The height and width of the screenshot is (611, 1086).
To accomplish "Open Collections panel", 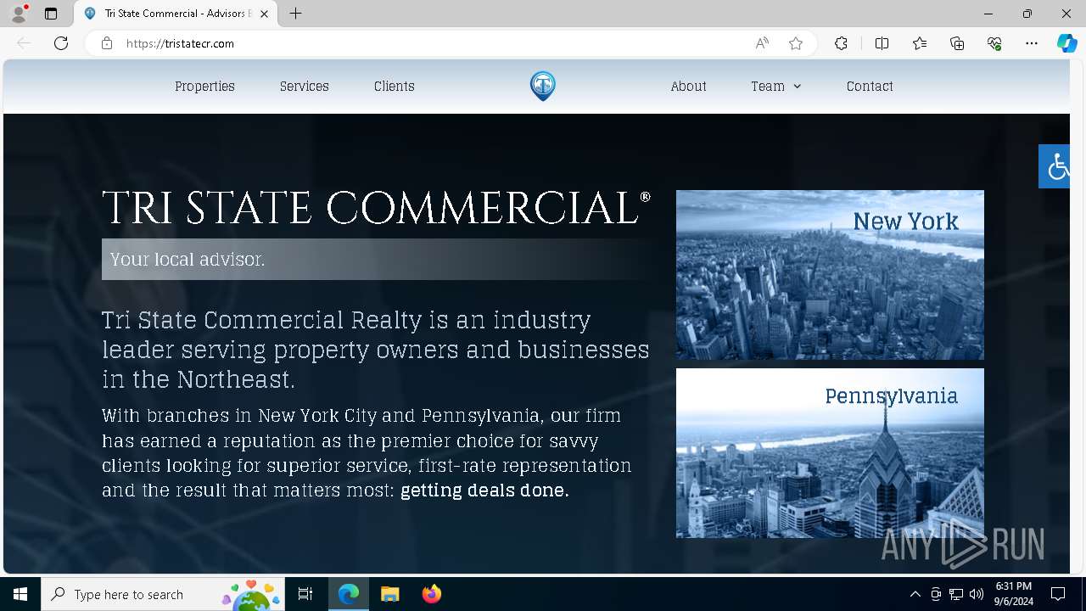I will coord(957,43).
